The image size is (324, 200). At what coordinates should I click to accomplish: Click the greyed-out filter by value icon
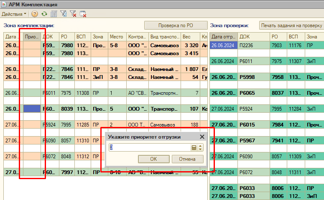54,14
